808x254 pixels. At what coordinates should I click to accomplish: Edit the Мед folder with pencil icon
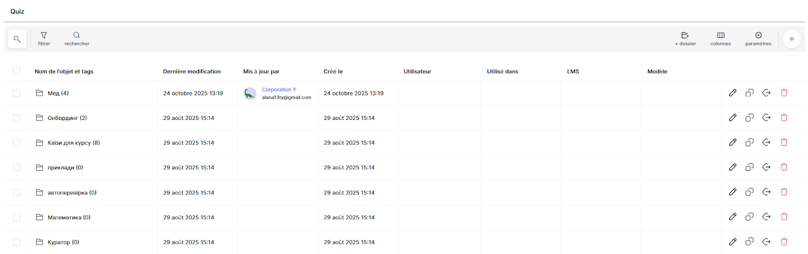click(x=733, y=93)
